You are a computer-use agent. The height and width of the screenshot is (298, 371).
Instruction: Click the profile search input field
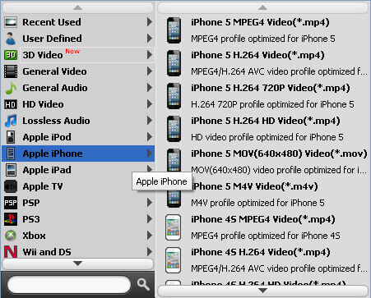(69, 285)
